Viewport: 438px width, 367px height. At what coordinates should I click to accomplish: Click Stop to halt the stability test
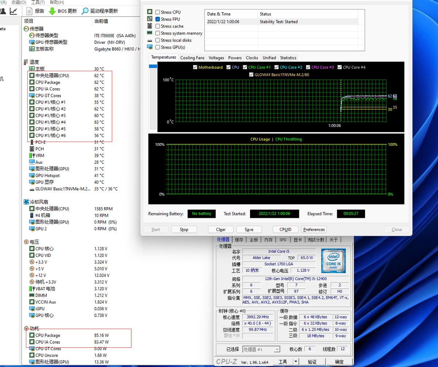pyautogui.click(x=184, y=229)
